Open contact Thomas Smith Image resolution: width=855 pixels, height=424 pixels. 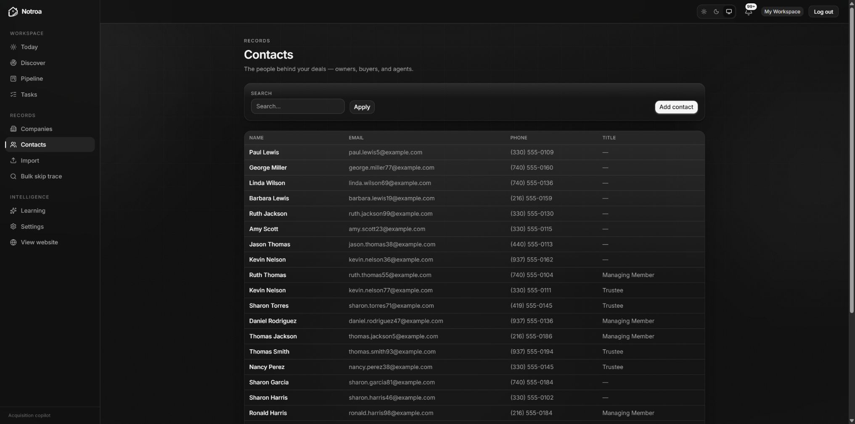(269, 352)
